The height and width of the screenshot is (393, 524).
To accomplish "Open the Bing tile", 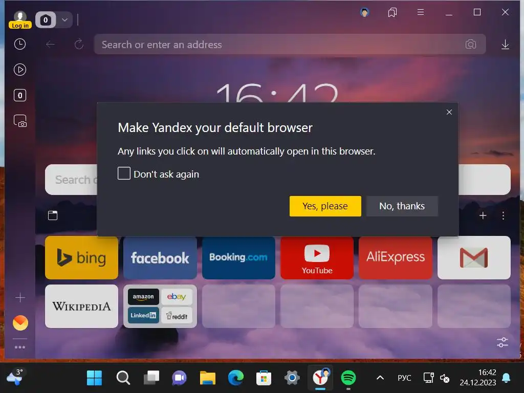I will pyautogui.click(x=81, y=258).
